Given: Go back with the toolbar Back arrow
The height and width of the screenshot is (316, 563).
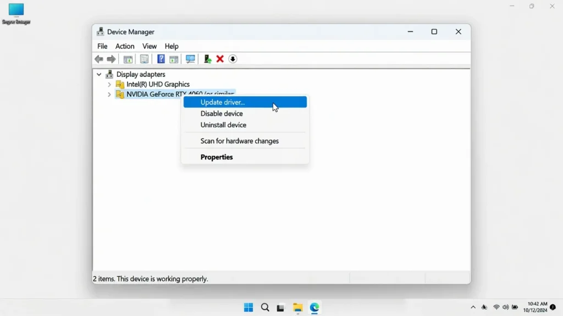Looking at the screenshot, I should point(99,59).
